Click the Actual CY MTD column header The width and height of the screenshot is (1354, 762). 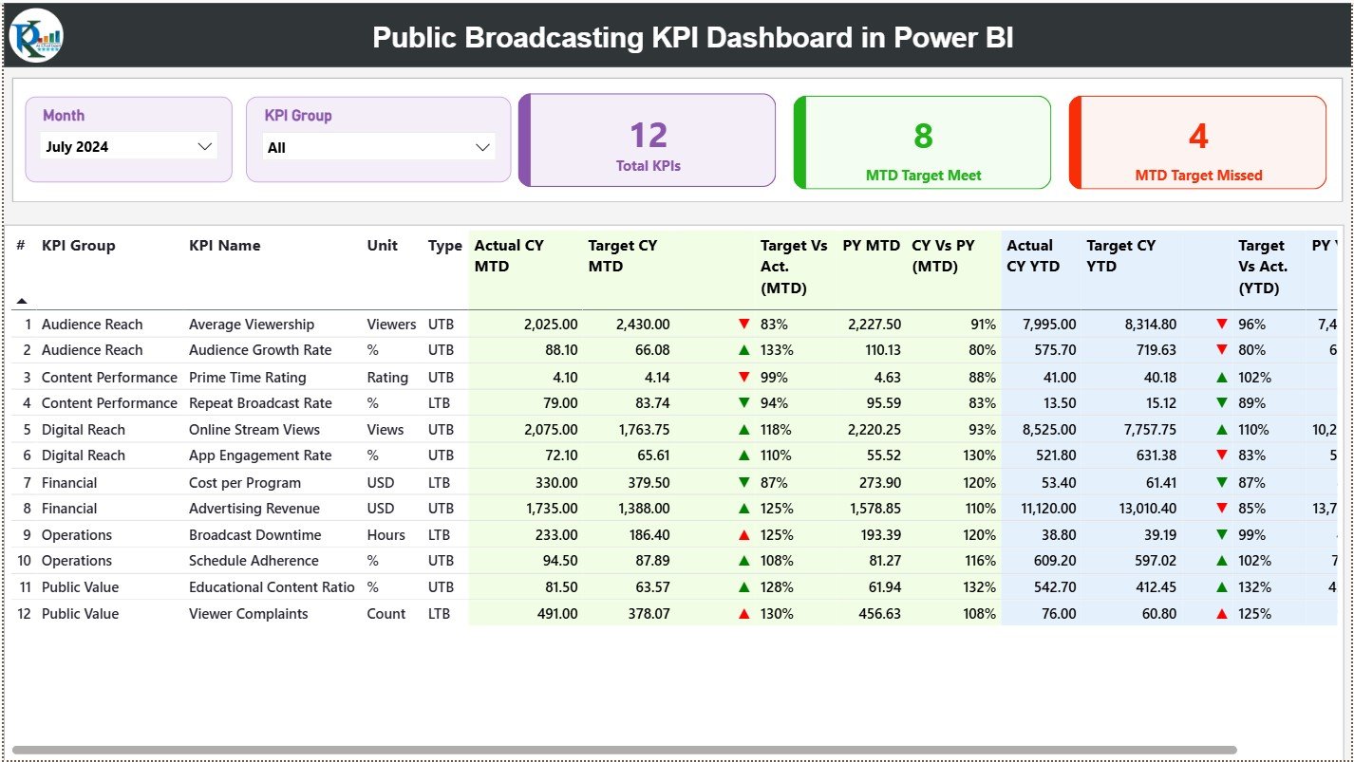[509, 256]
